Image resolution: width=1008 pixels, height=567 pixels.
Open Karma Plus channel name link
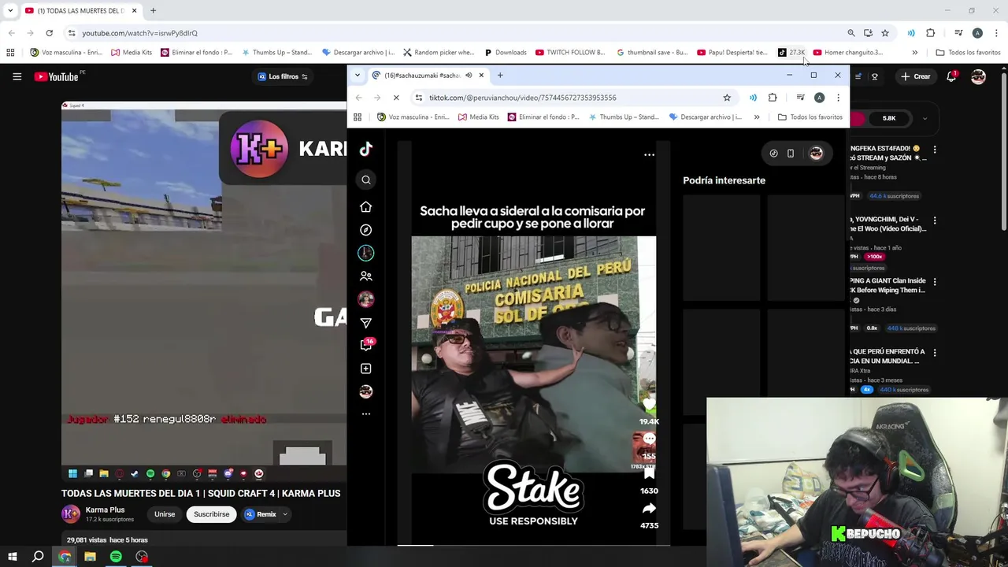click(x=106, y=510)
